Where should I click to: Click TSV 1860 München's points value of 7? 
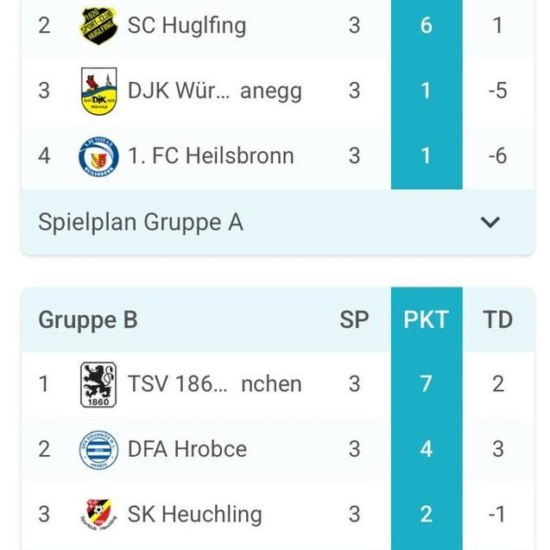[x=427, y=383]
